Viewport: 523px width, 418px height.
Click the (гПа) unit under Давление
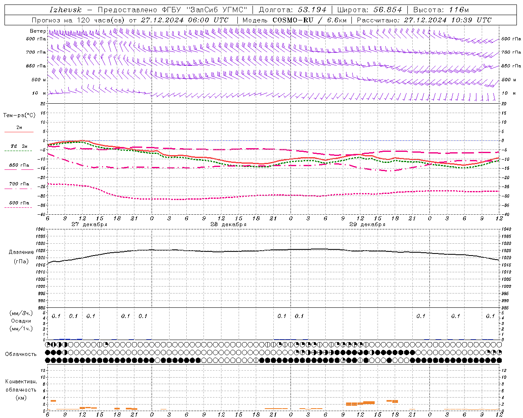[21, 261]
